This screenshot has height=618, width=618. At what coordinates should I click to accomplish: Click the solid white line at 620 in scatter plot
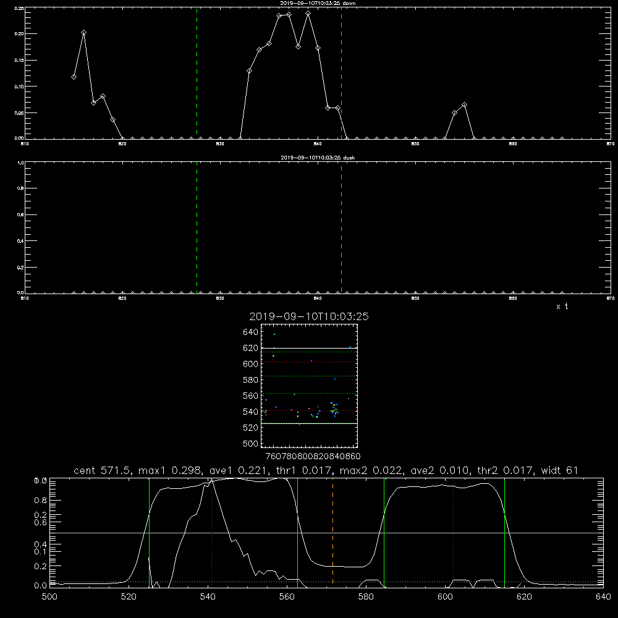tap(309, 348)
